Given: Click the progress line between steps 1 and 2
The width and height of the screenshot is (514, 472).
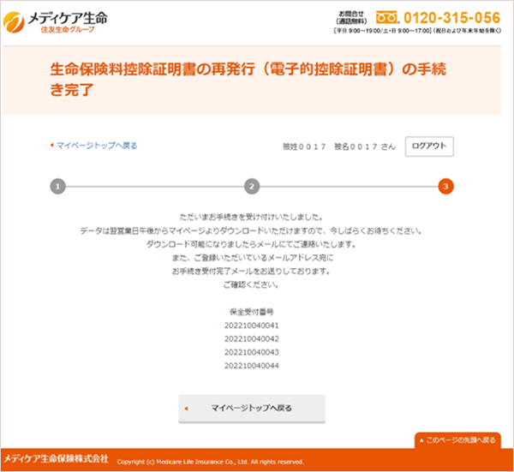Looking at the screenshot, I should tap(154, 185).
